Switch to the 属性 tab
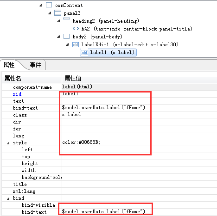Screen dimensions: 217x216 (9, 65)
